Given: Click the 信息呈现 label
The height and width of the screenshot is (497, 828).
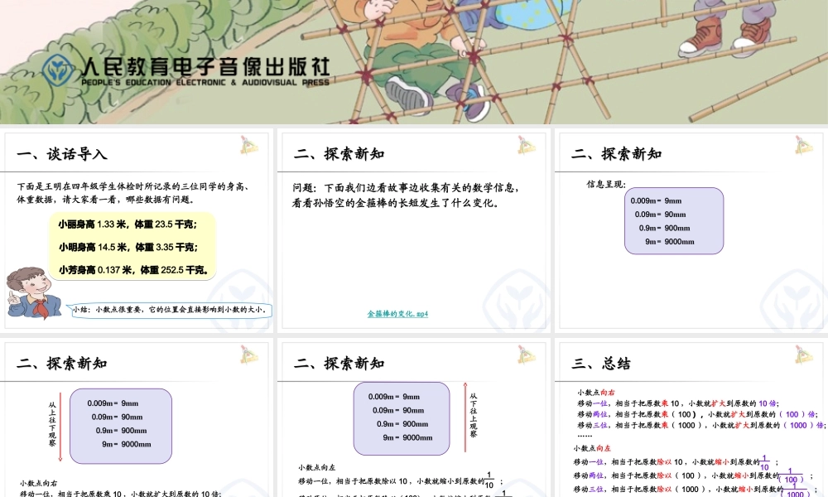Looking at the screenshot, I should point(606,185).
